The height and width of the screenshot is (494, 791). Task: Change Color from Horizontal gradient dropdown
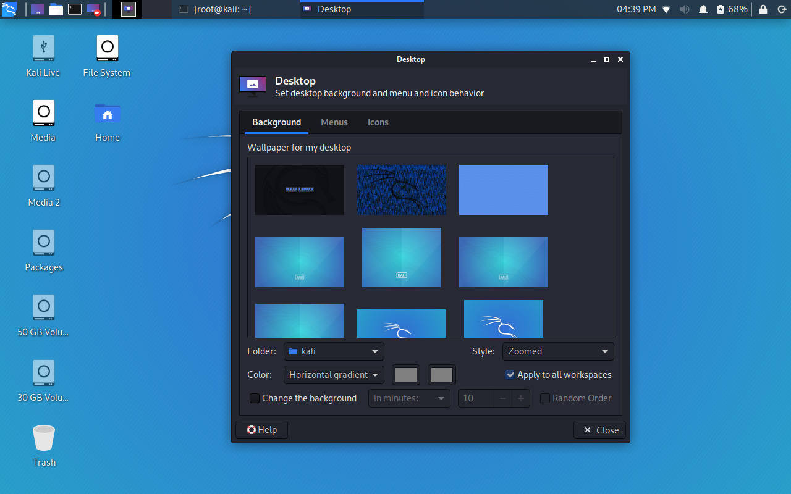point(334,374)
